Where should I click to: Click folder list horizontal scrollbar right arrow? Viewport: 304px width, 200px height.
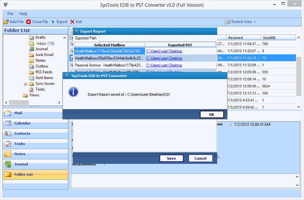click(x=59, y=103)
